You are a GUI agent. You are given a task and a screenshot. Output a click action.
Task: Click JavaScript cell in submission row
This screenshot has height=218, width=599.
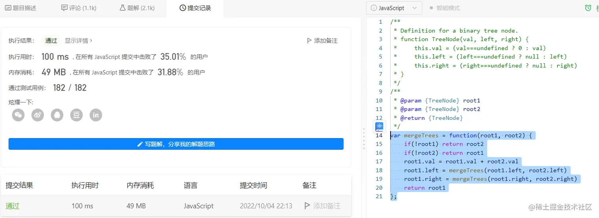pos(198,206)
